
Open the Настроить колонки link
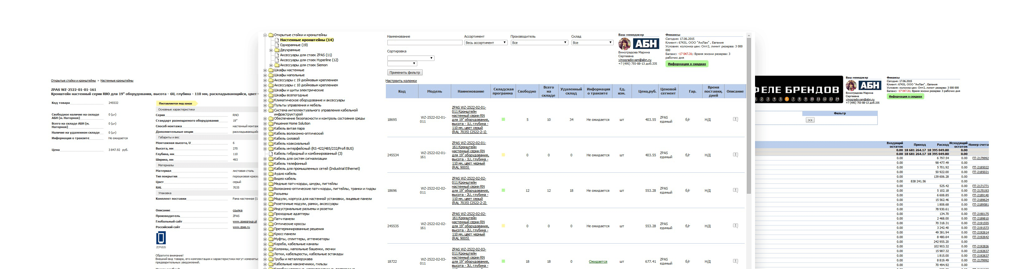coord(401,81)
